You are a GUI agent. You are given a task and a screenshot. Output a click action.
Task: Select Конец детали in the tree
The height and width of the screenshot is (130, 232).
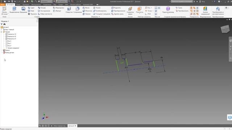(9, 53)
